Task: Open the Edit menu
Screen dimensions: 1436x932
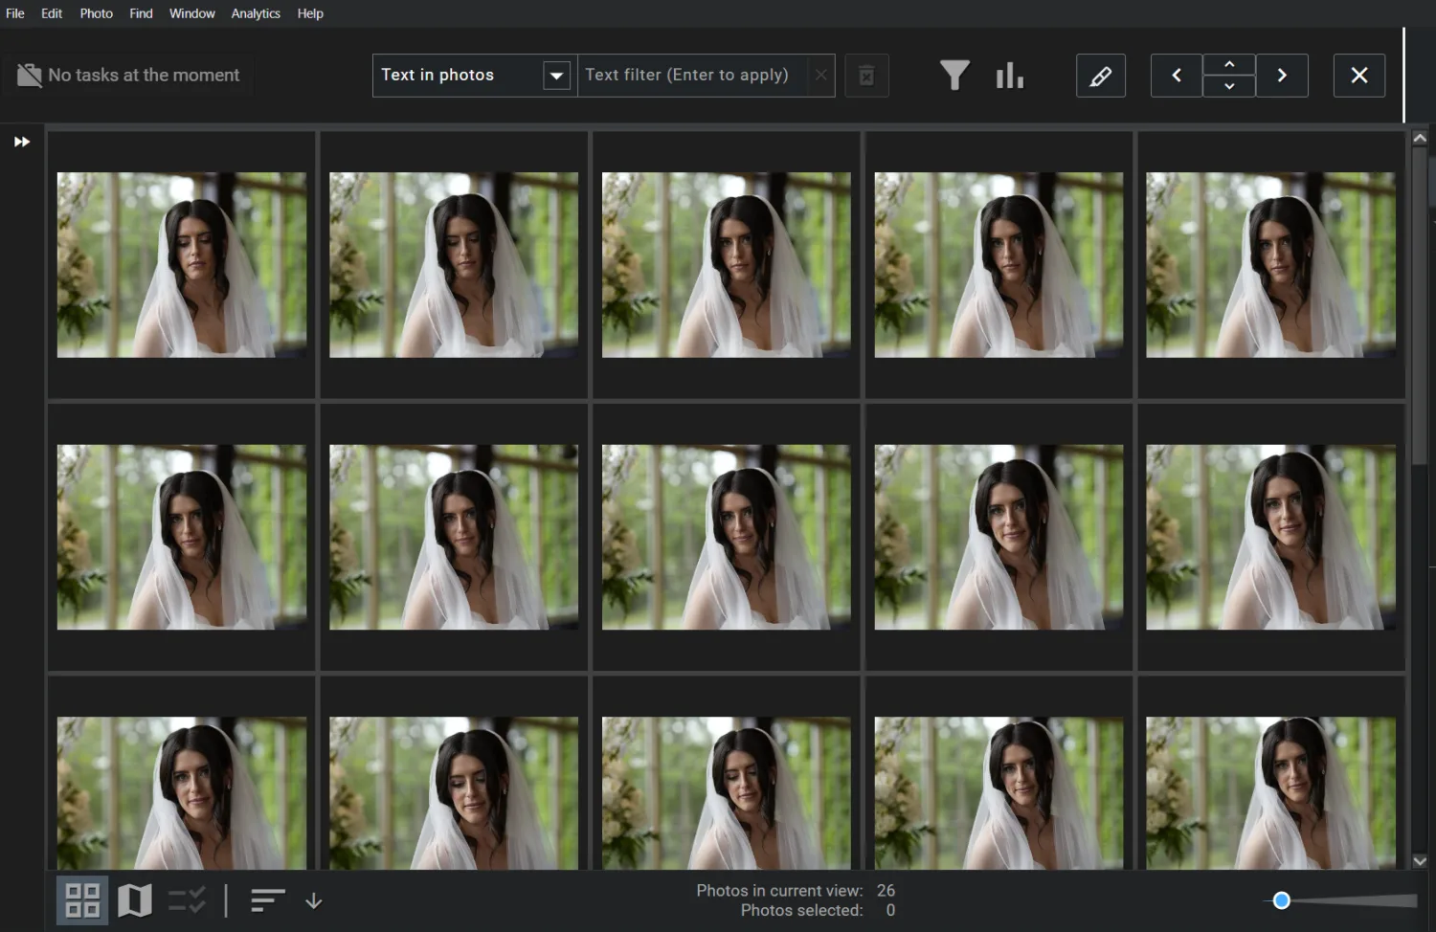Action: coord(52,13)
